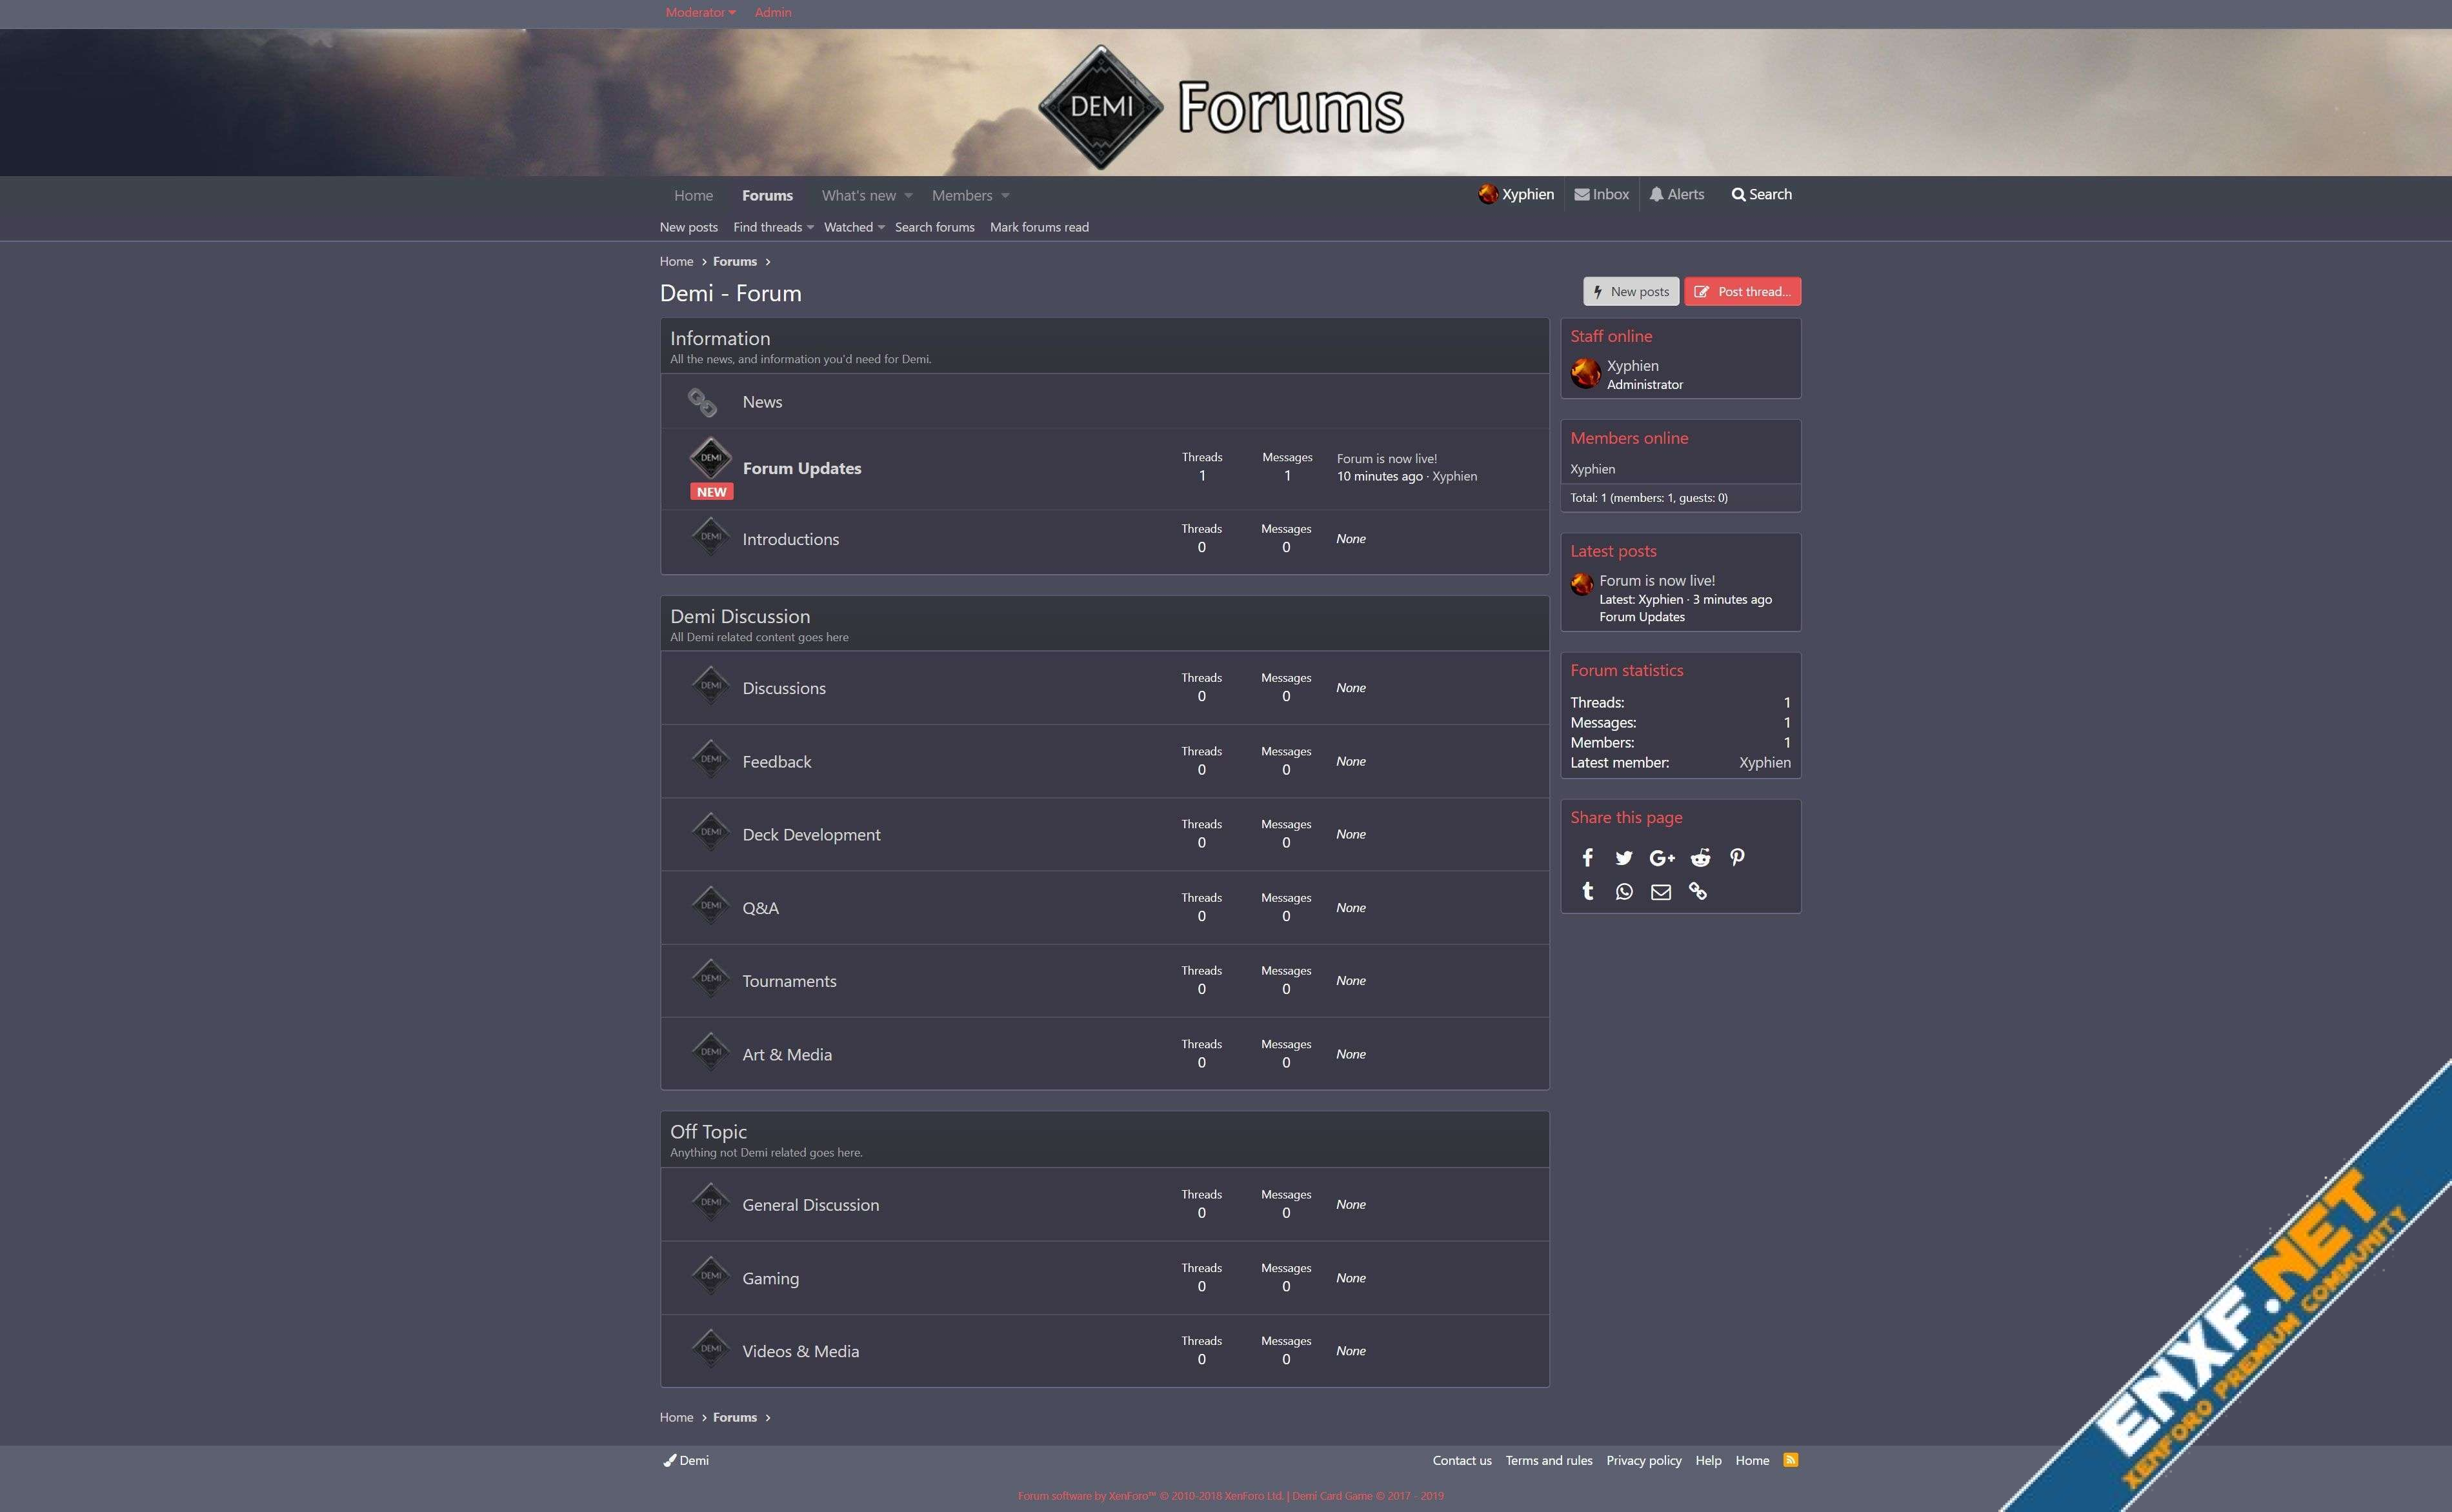
Task: Share page via Facebook icon
Action: coord(1587,857)
